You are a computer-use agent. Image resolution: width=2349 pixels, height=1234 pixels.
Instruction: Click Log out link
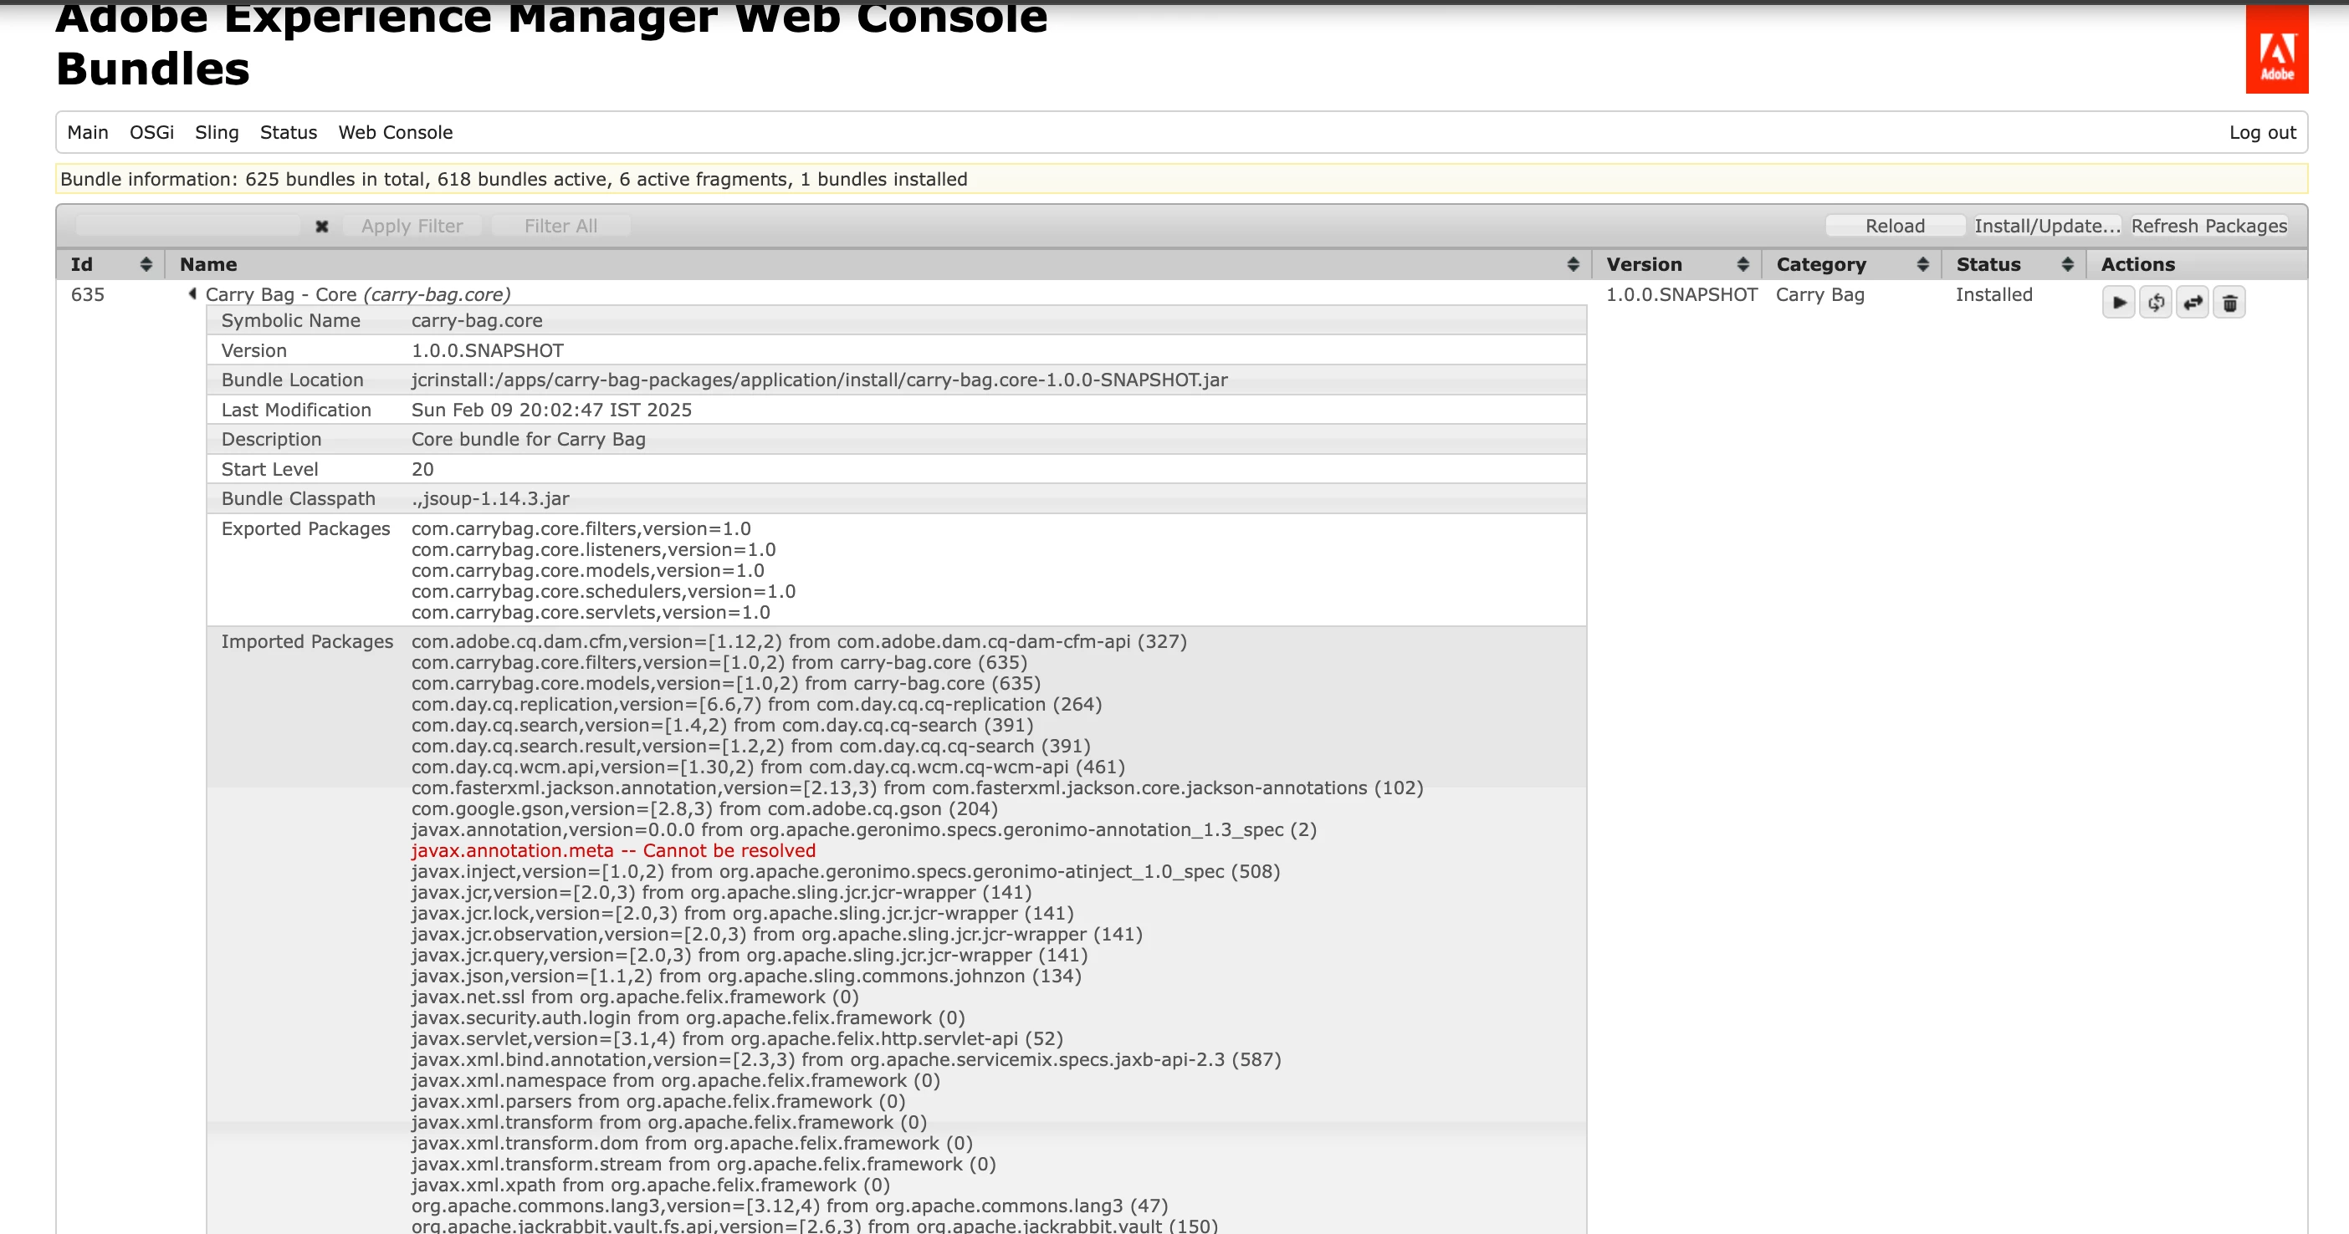tap(2262, 132)
